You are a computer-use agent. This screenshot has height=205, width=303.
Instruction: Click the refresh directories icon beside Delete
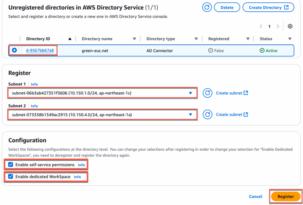[207, 7]
